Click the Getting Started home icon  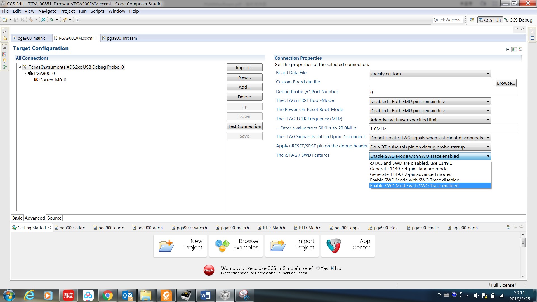coord(508,227)
